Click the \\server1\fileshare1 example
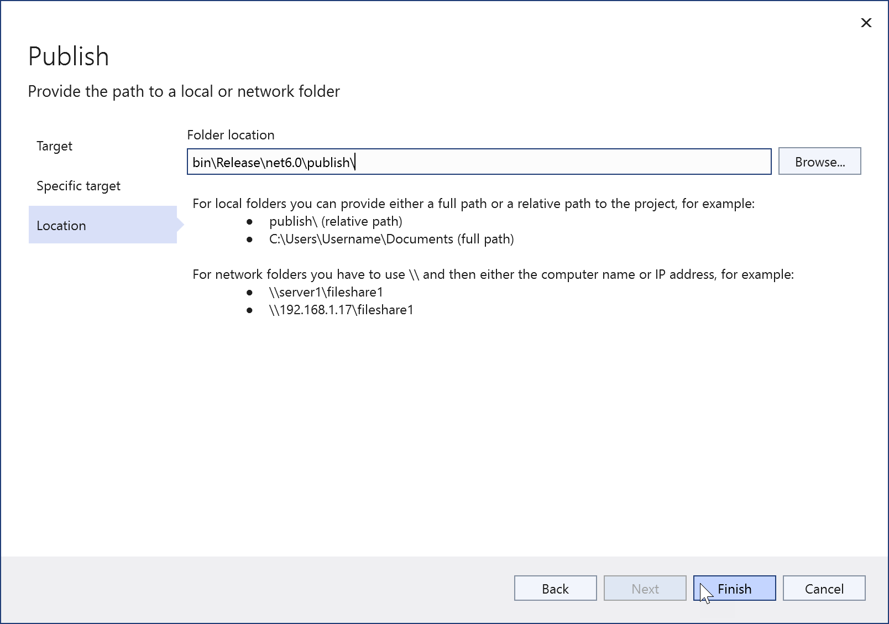The width and height of the screenshot is (889, 624). pos(326,292)
